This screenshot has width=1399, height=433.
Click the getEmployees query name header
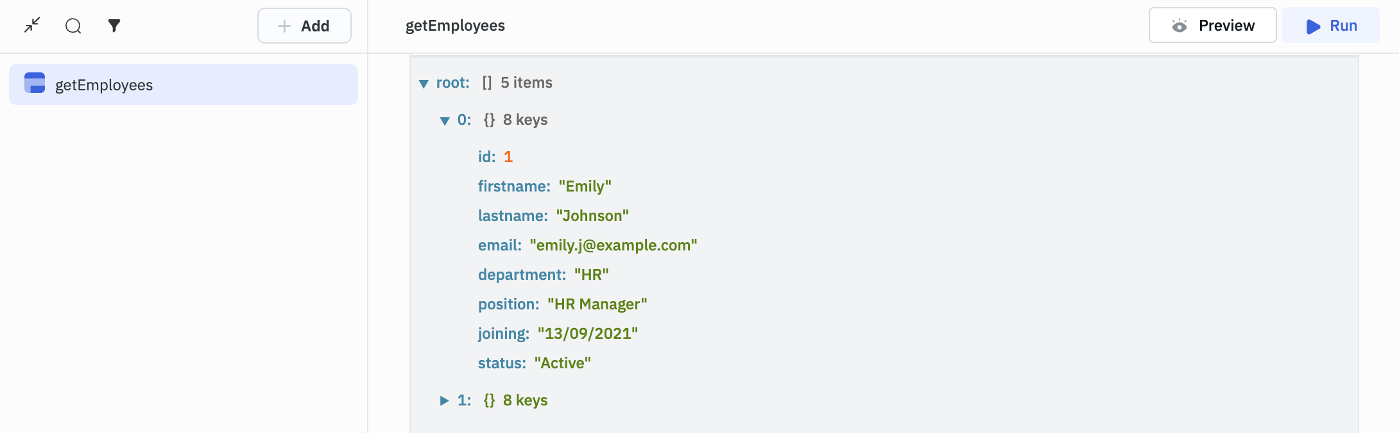pos(455,26)
